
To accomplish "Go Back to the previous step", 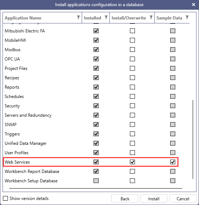I will pos(125,199).
